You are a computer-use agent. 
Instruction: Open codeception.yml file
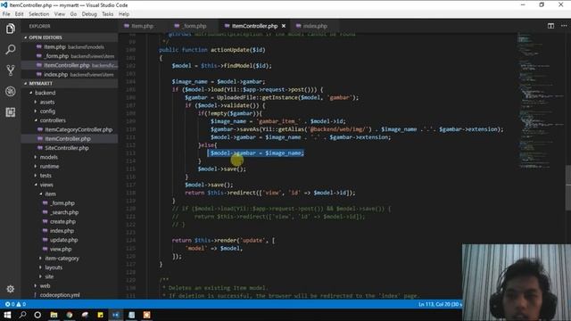60,295
